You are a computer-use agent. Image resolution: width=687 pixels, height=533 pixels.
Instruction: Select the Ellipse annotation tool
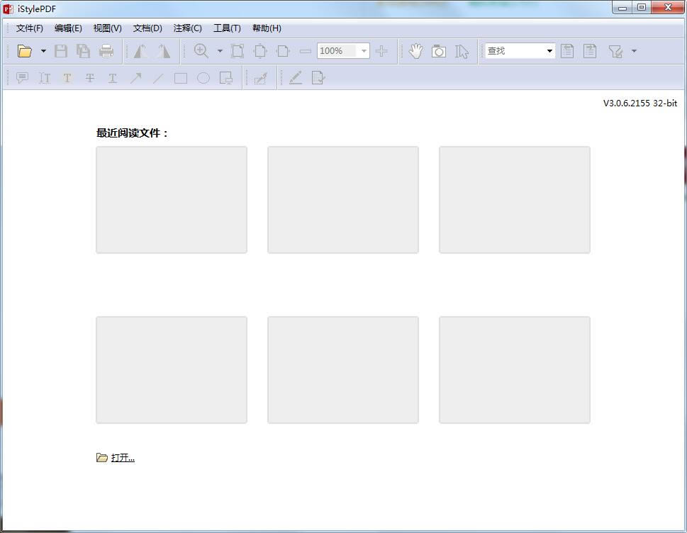coord(203,78)
